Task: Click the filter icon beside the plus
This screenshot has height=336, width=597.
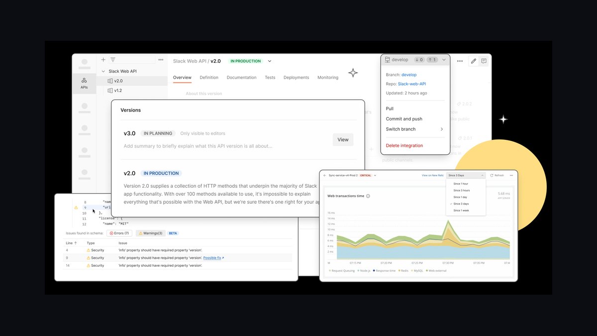Action: click(x=113, y=60)
